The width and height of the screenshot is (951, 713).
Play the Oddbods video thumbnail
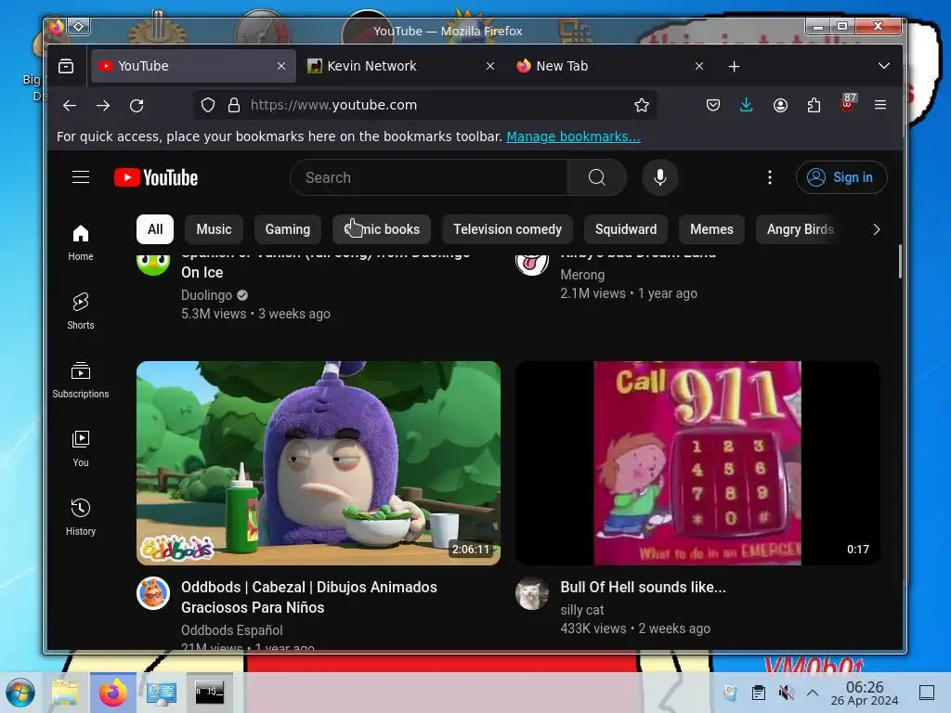(x=319, y=463)
